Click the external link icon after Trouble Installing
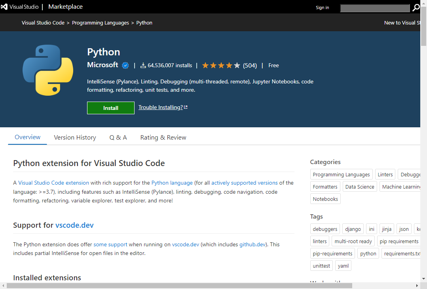Viewport: 427px width, 289px height. click(x=186, y=107)
